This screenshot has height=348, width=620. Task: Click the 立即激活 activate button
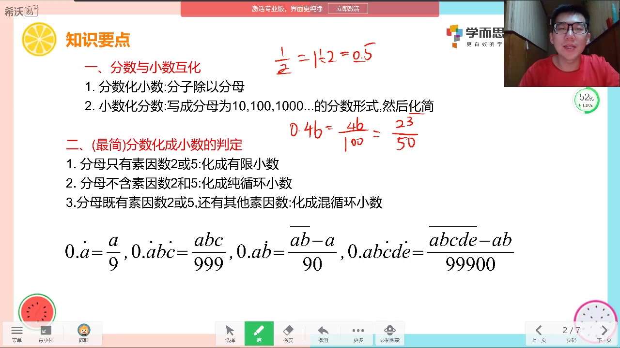point(348,9)
